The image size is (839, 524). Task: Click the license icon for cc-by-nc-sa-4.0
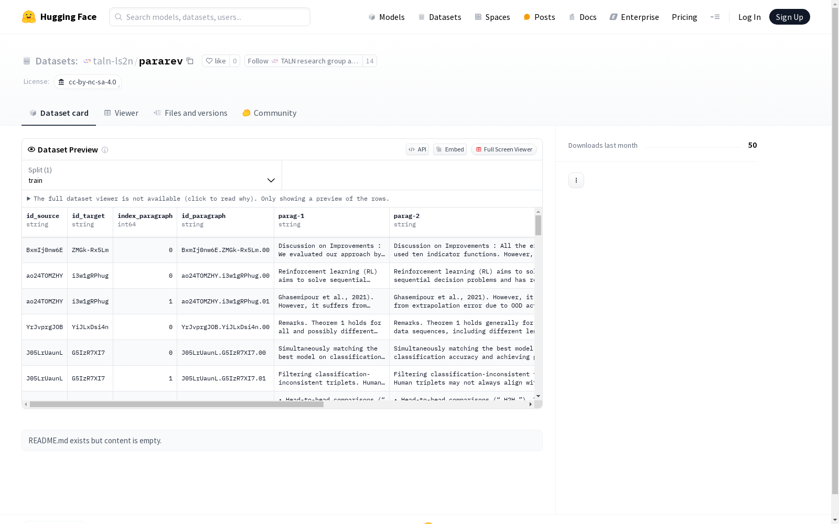61,82
